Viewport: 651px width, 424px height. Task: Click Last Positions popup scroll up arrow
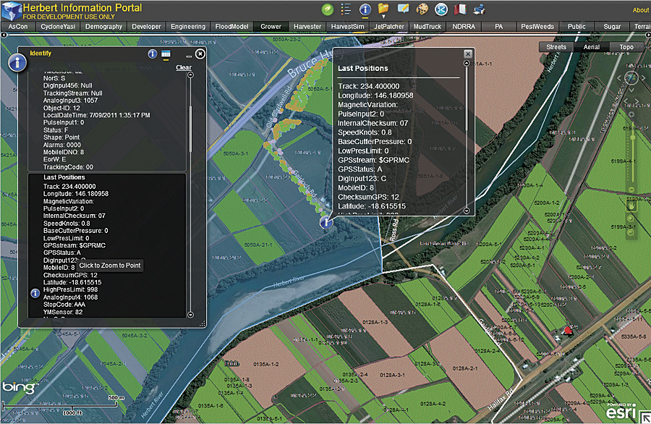467,63
